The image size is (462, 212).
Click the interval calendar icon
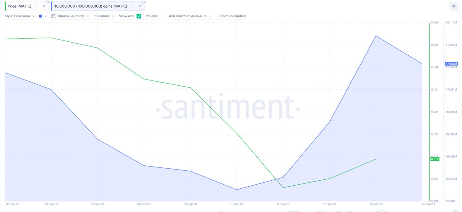[54, 16]
